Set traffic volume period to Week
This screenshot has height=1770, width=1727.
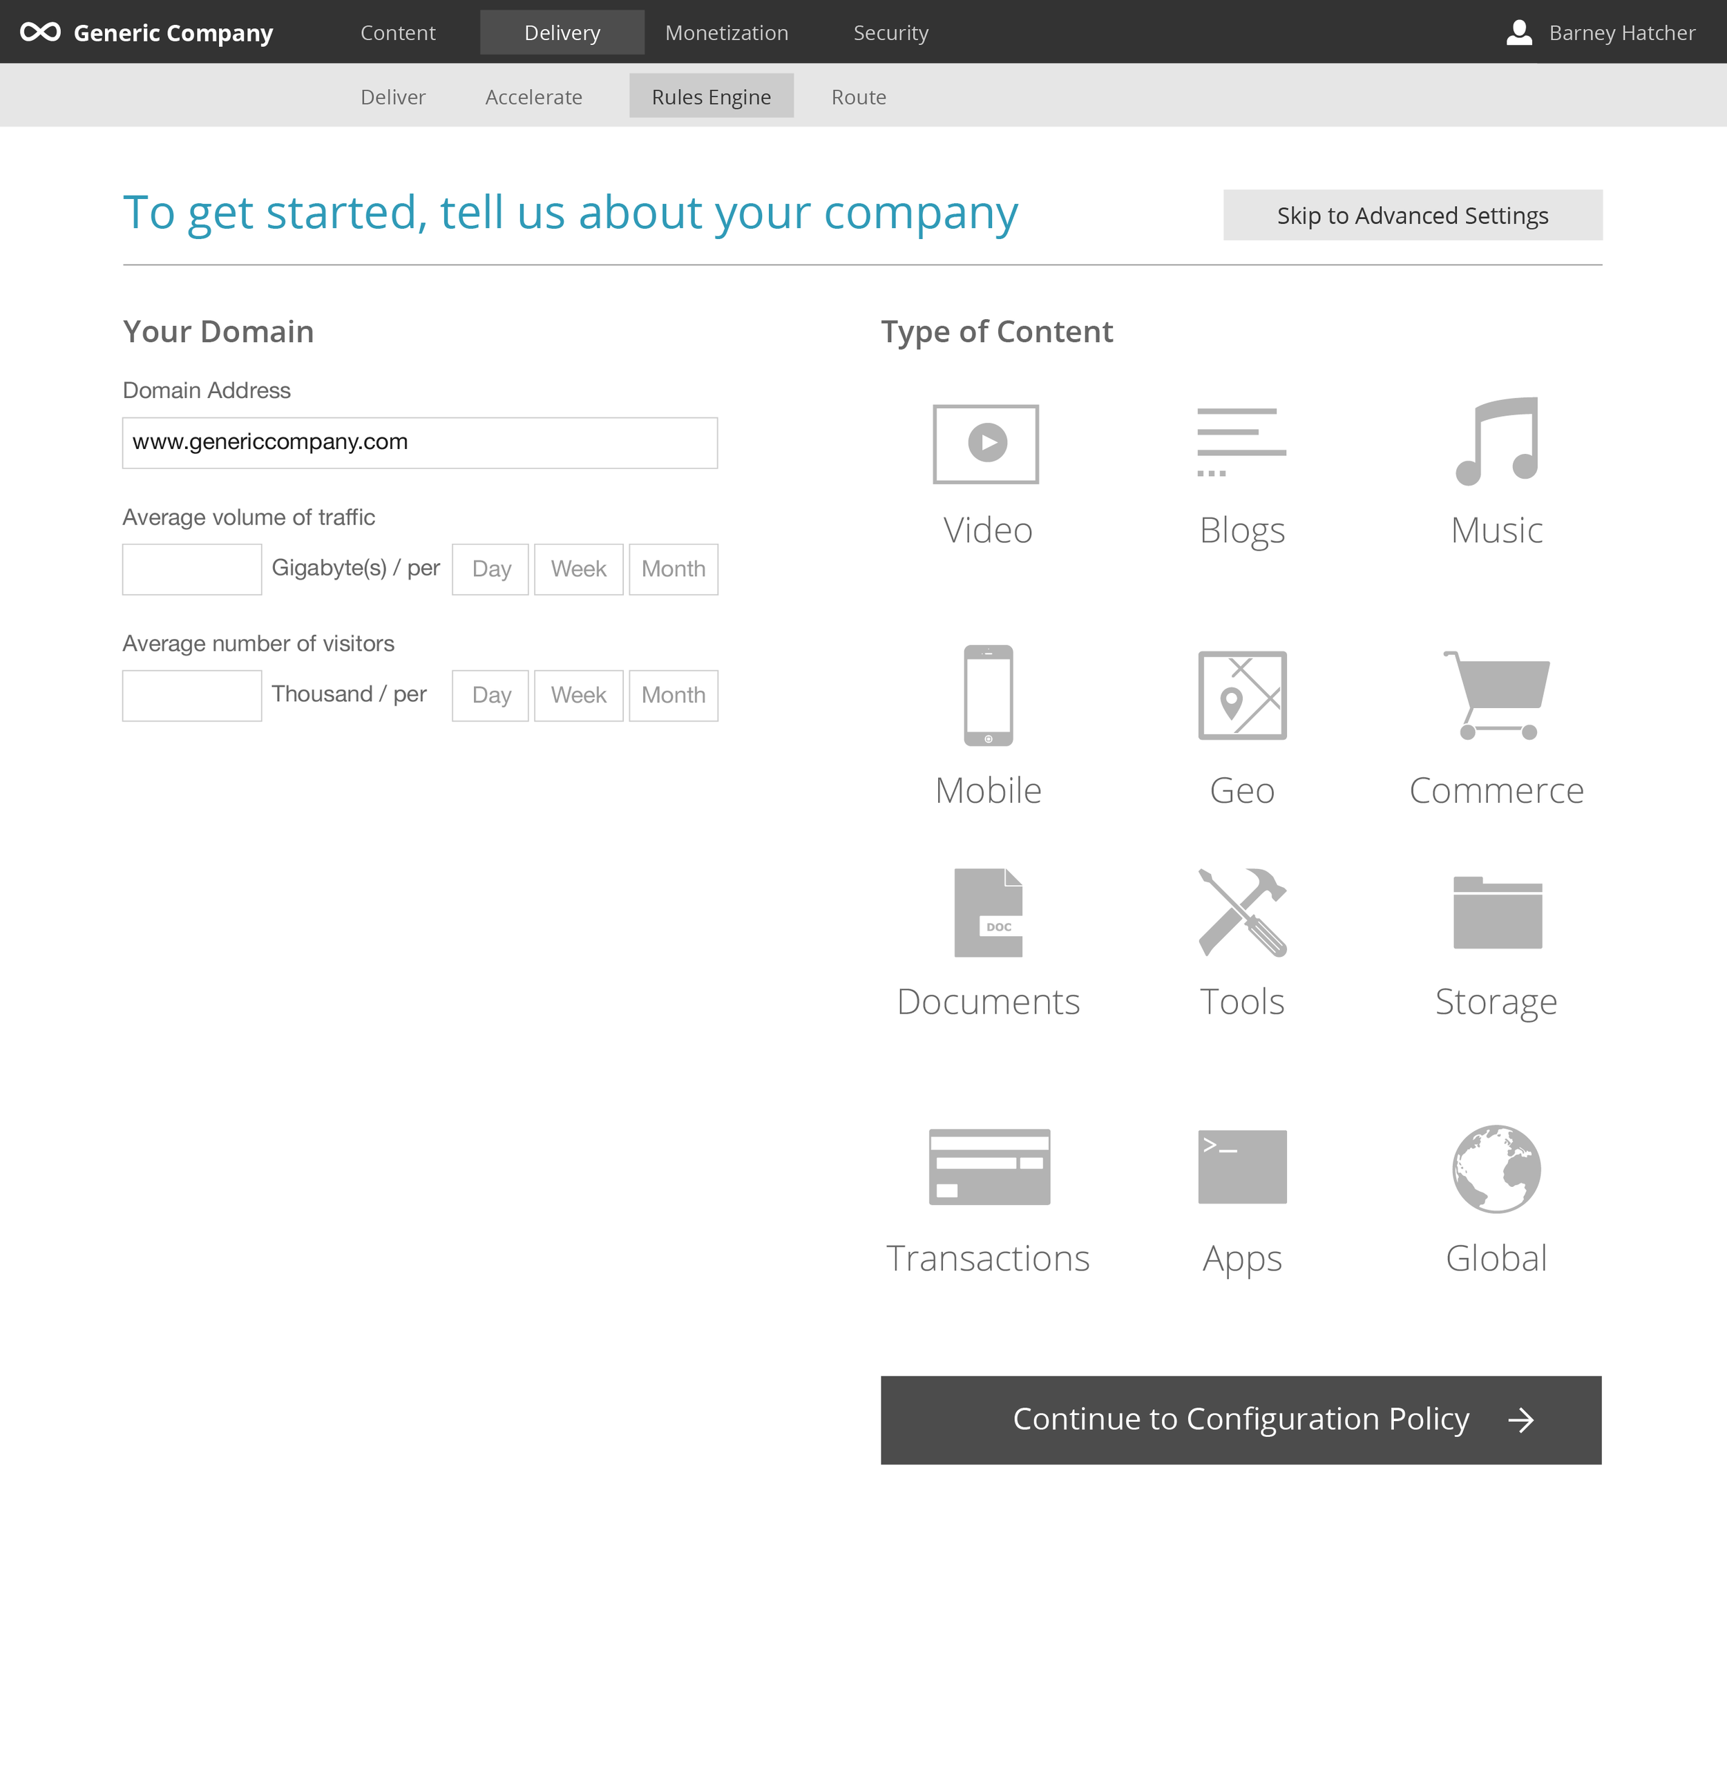(x=579, y=570)
